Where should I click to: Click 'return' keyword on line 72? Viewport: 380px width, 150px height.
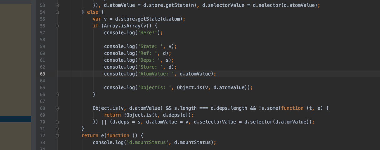[x=90, y=135]
